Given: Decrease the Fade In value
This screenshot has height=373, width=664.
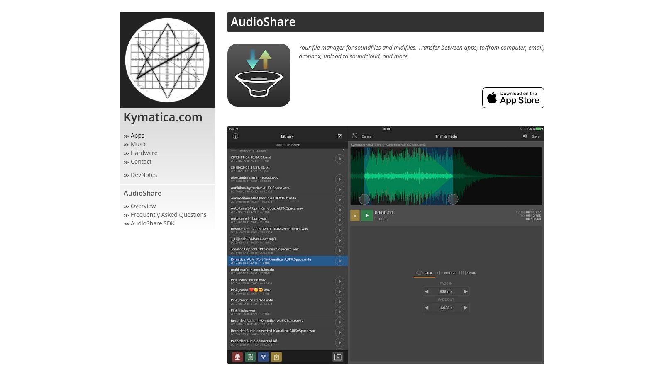Looking at the screenshot, I should click(426, 291).
